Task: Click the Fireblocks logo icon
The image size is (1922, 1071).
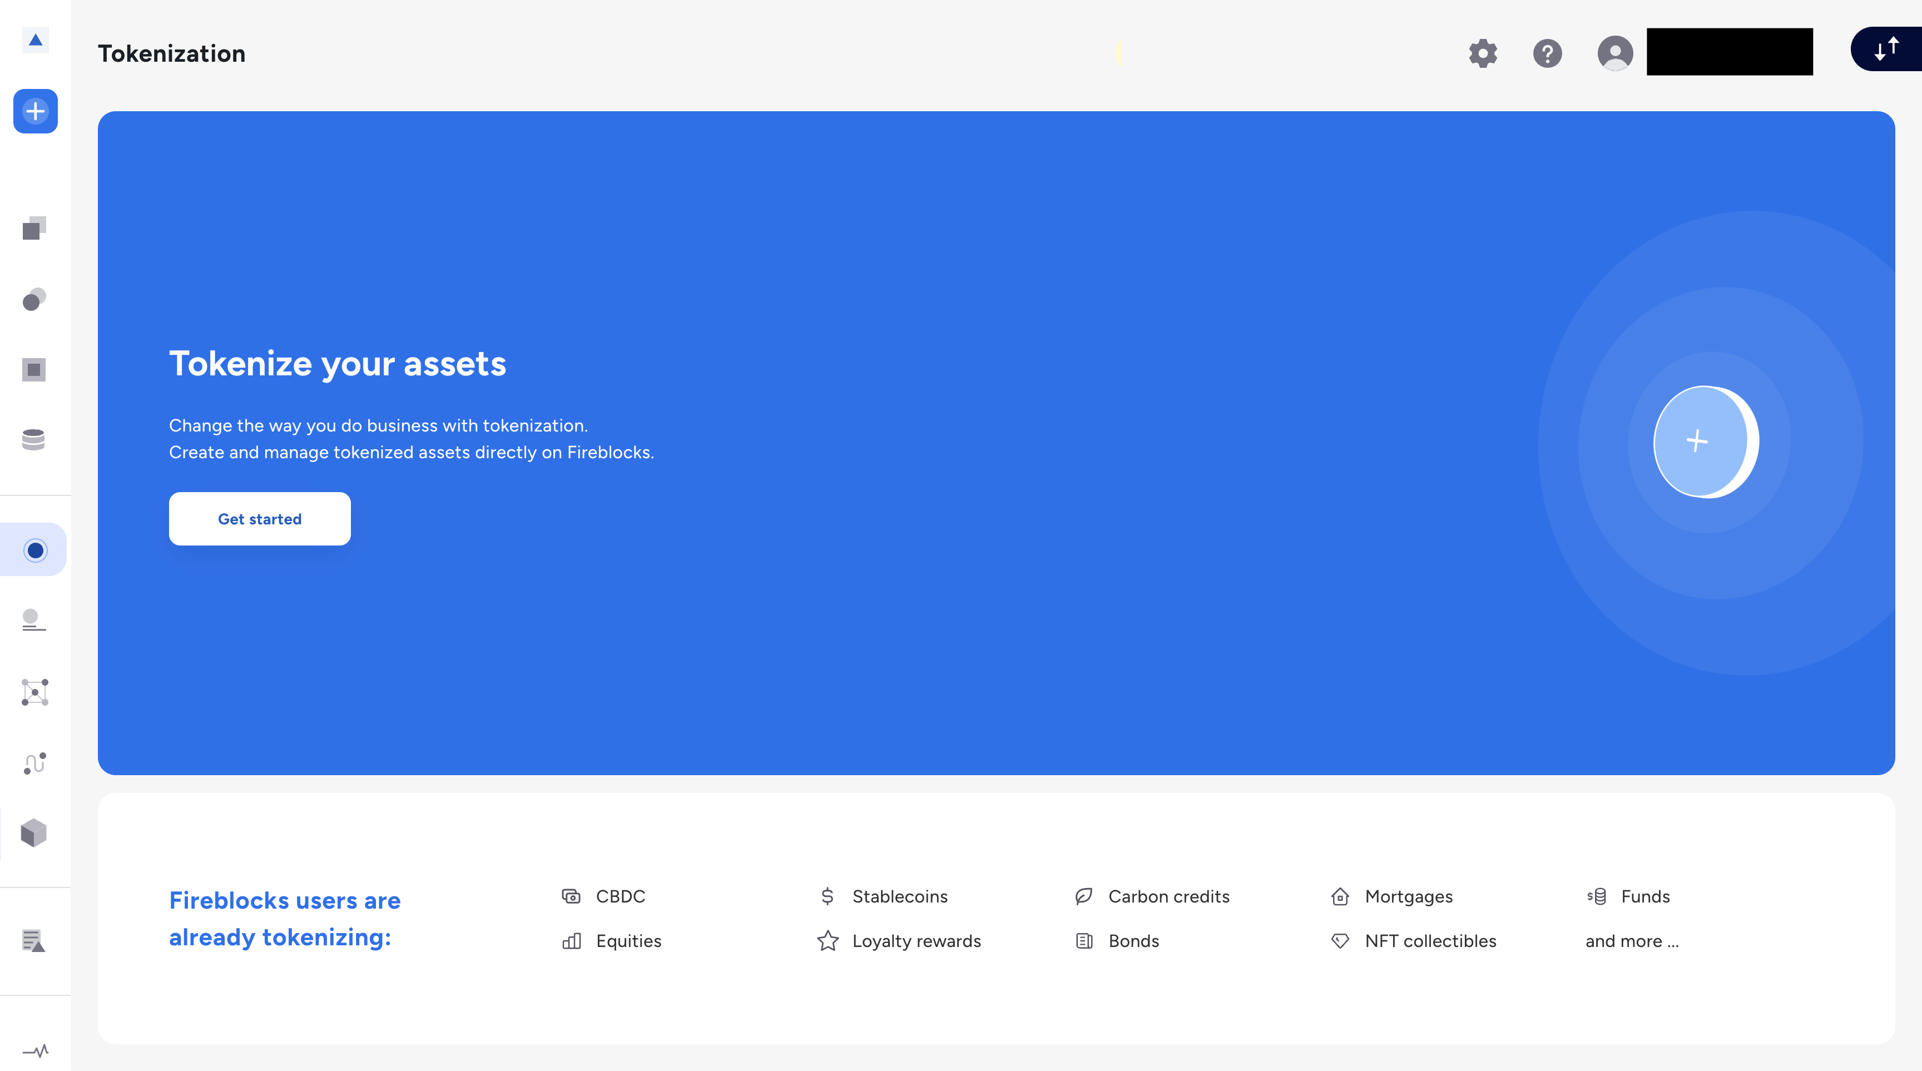Action: click(x=35, y=39)
